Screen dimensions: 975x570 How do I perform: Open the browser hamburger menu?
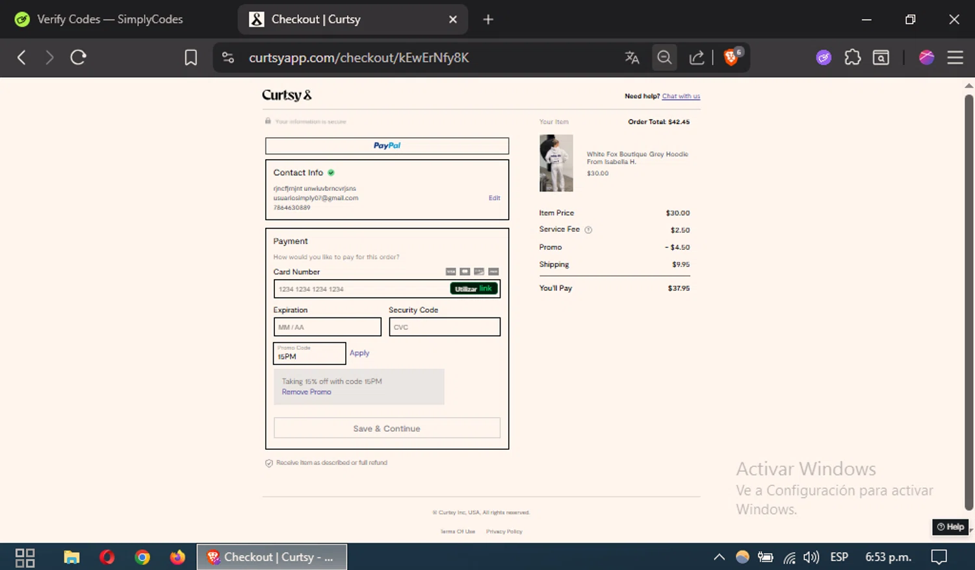coord(955,58)
